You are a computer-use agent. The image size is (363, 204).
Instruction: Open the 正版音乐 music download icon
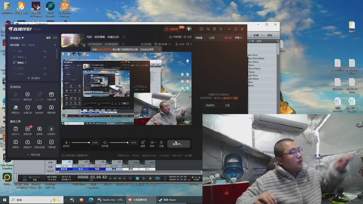pos(51,129)
